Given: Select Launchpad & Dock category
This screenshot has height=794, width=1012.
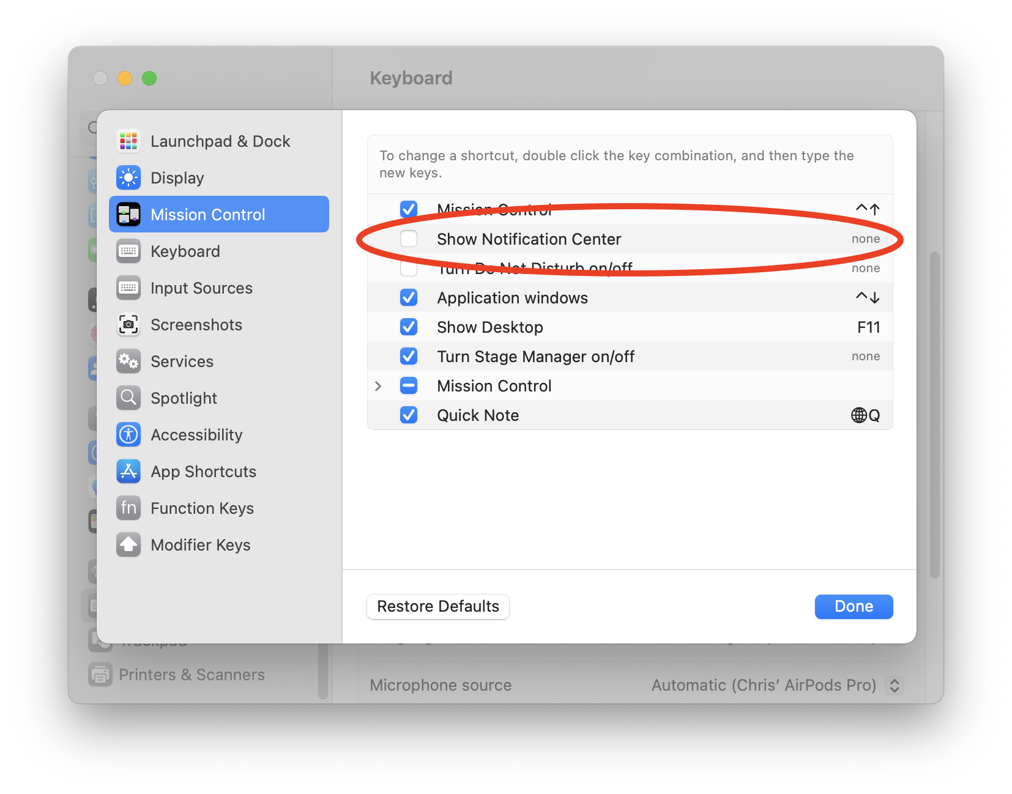Looking at the screenshot, I should point(219,141).
